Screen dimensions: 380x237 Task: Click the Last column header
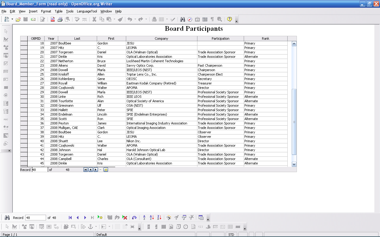click(x=77, y=39)
